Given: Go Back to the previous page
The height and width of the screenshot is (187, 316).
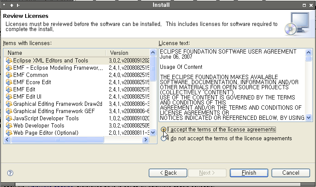Looking at the screenshot, I should (168, 173).
